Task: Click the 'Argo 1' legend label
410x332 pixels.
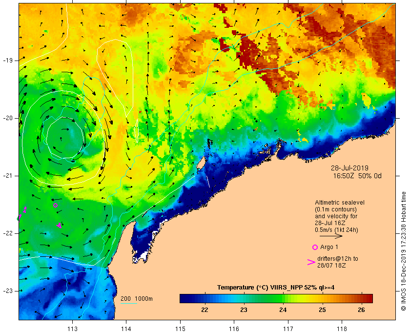Action: (329, 247)
